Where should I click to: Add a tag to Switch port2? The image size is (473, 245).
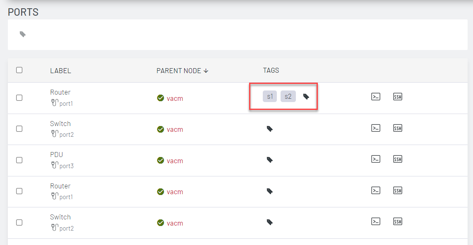tap(269, 128)
